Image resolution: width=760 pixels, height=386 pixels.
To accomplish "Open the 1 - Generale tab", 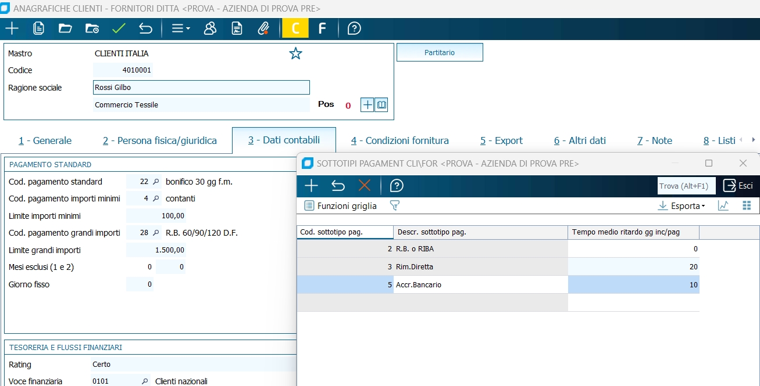I will coord(45,140).
